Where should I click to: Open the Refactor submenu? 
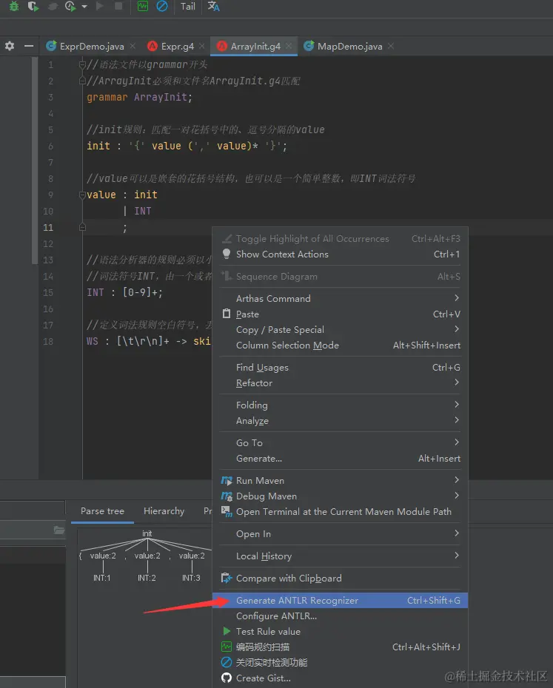tap(340, 383)
